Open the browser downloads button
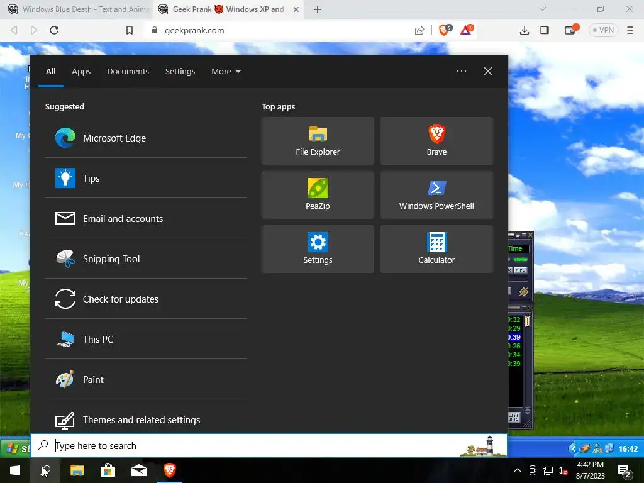The width and height of the screenshot is (644, 483). click(x=525, y=30)
